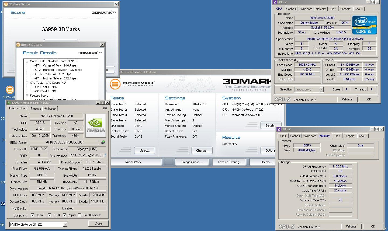This screenshot has width=388, height=231.
Task: Open SPD tab in top CPU-Z window
Action: [x=333, y=9]
